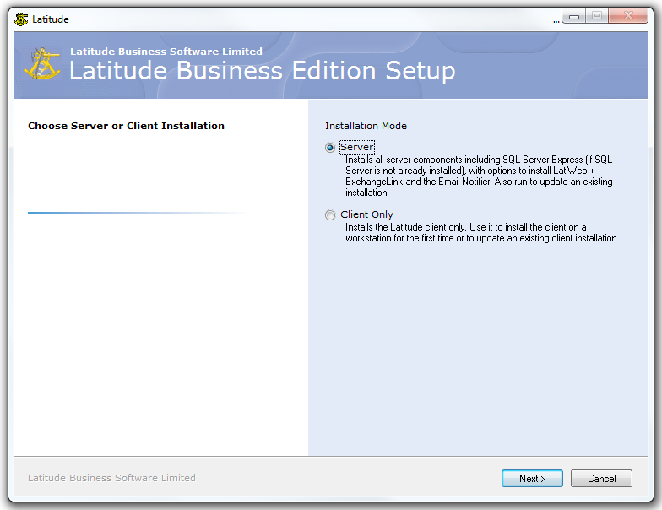Click the disabled maximize button

pos(597,16)
